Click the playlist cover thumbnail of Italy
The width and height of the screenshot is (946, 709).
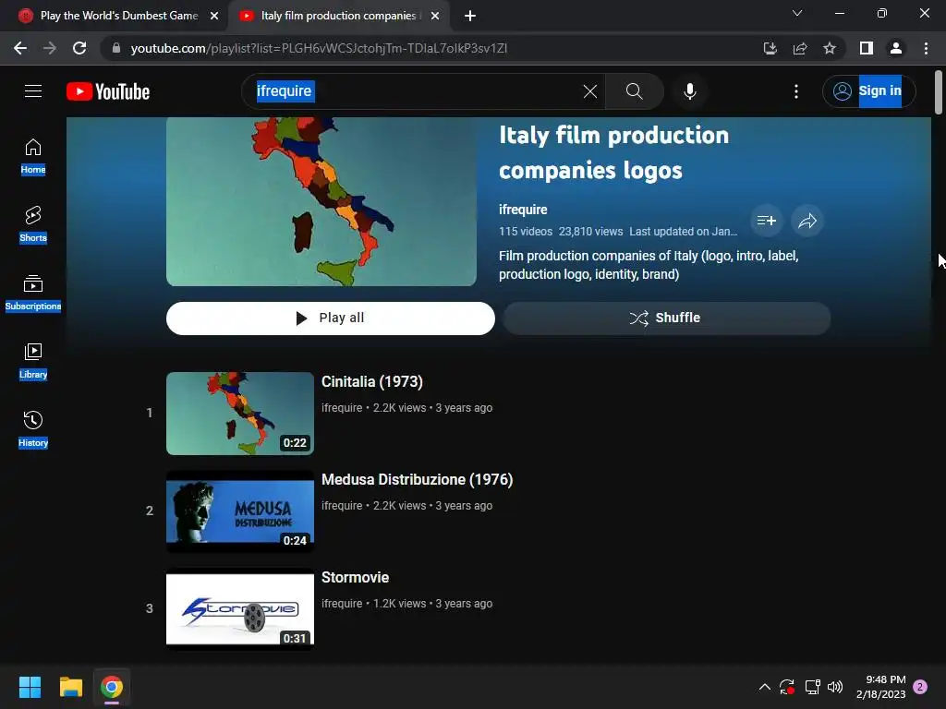(x=321, y=201)
